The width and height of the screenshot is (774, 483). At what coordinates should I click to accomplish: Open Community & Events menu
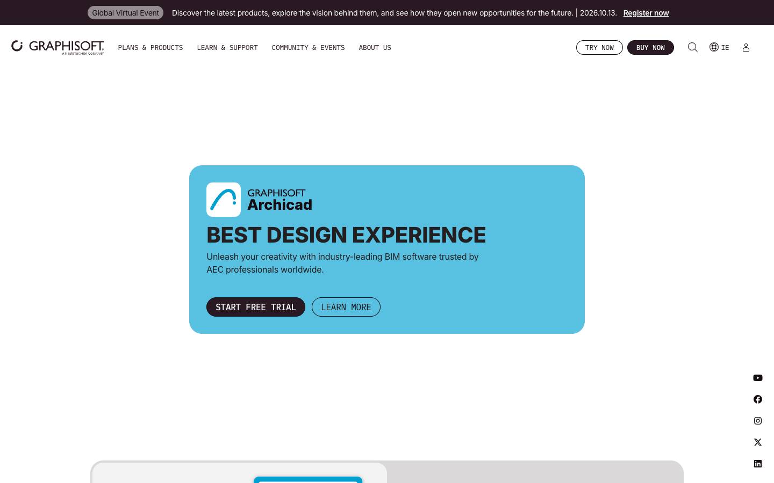click(x=308, y=48)
